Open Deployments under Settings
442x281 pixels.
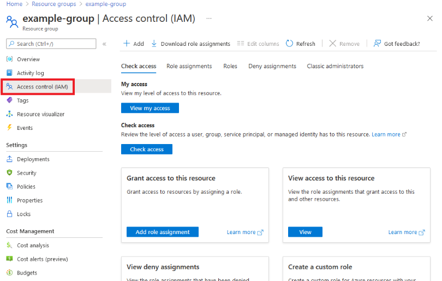33,159
